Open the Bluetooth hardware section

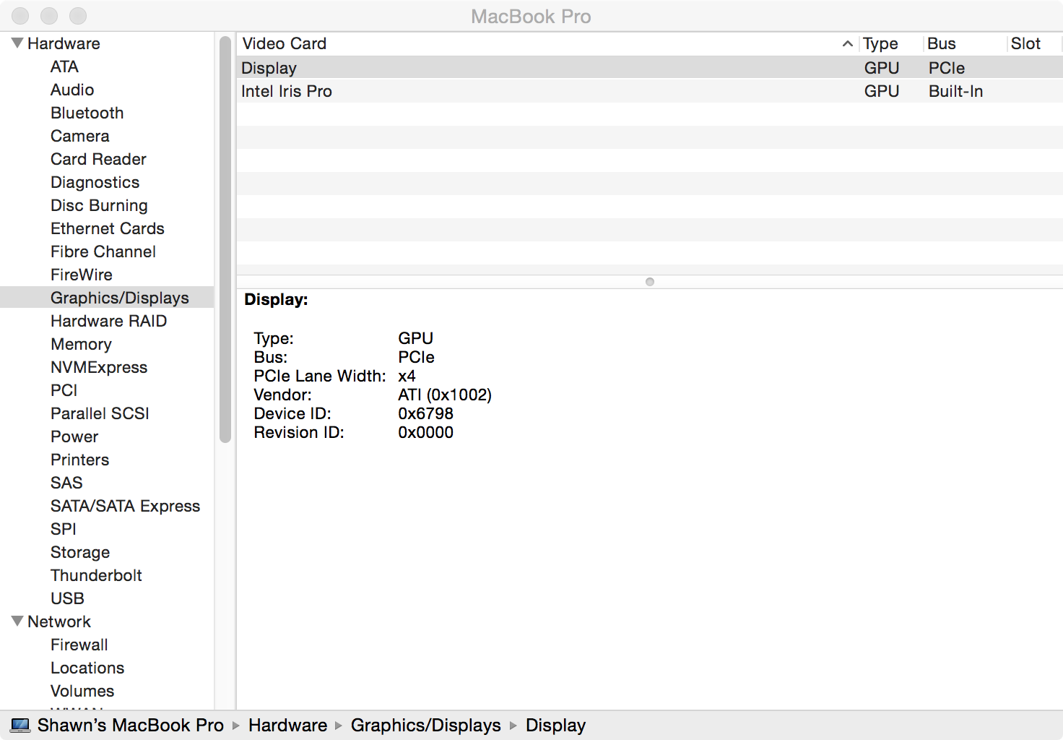pyautogui.click(x=87, y=113)
